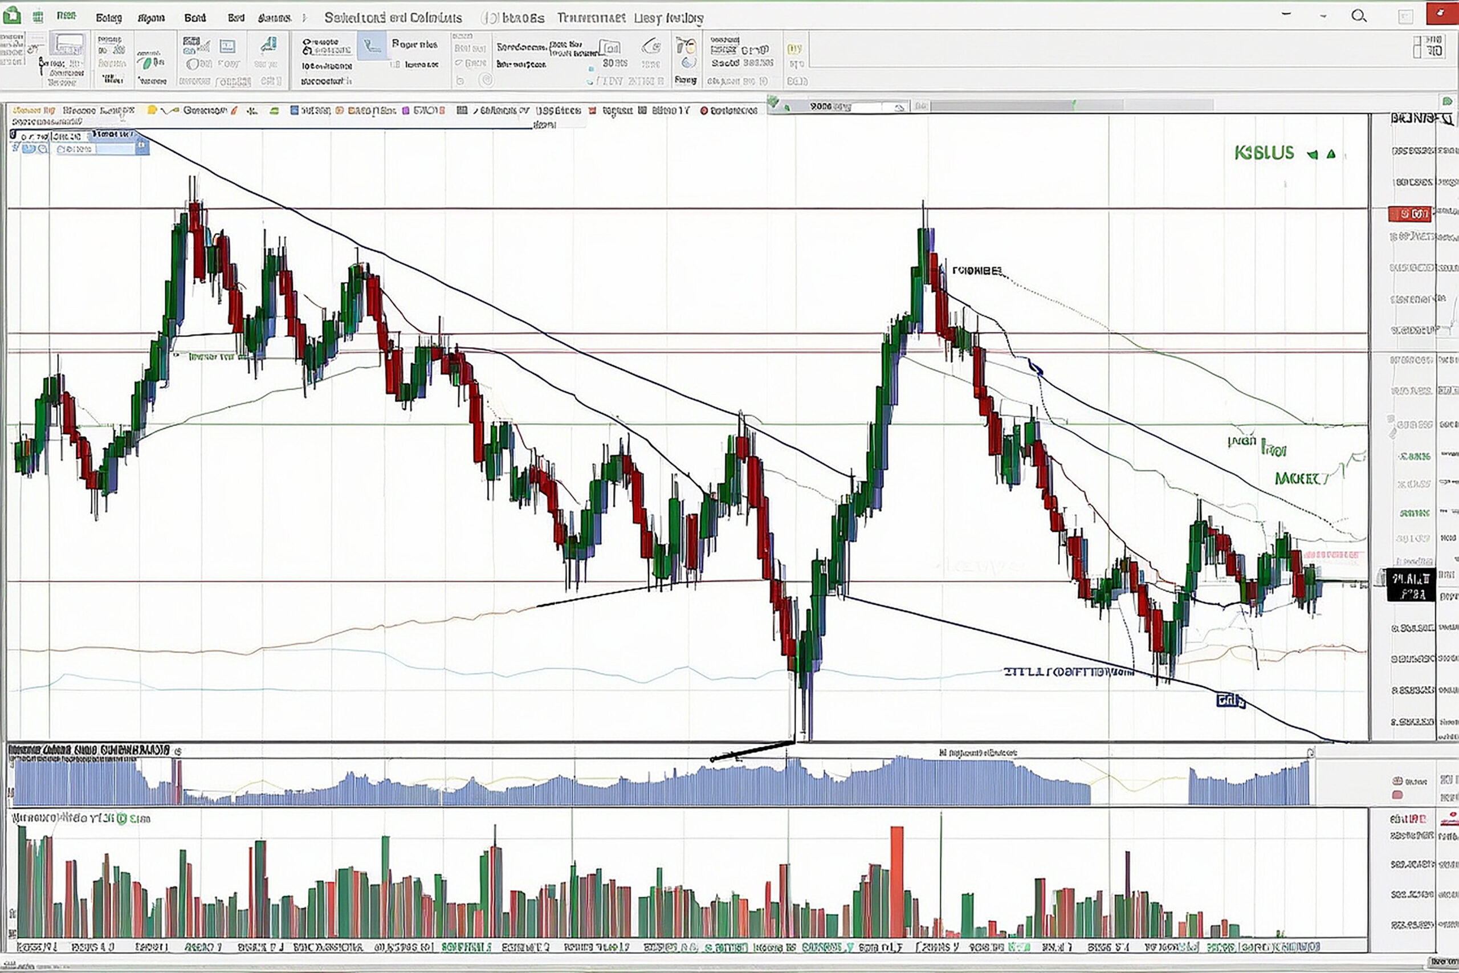Click the black current-price label on axis
The width and height of the screenshot is (1459, 973).
1411,585
